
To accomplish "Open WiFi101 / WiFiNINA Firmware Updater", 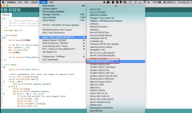I will click(x=63, y=25).
